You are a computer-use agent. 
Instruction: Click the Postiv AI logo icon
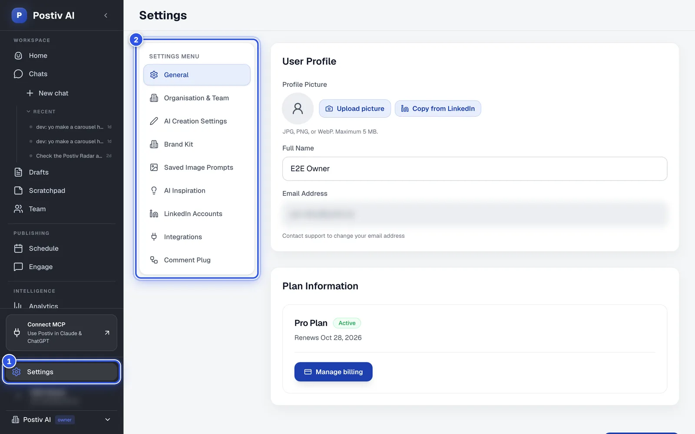[x=19, y=15]
